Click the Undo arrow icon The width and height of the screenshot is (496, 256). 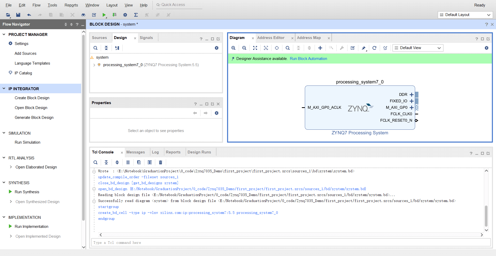tap(29, 15)
